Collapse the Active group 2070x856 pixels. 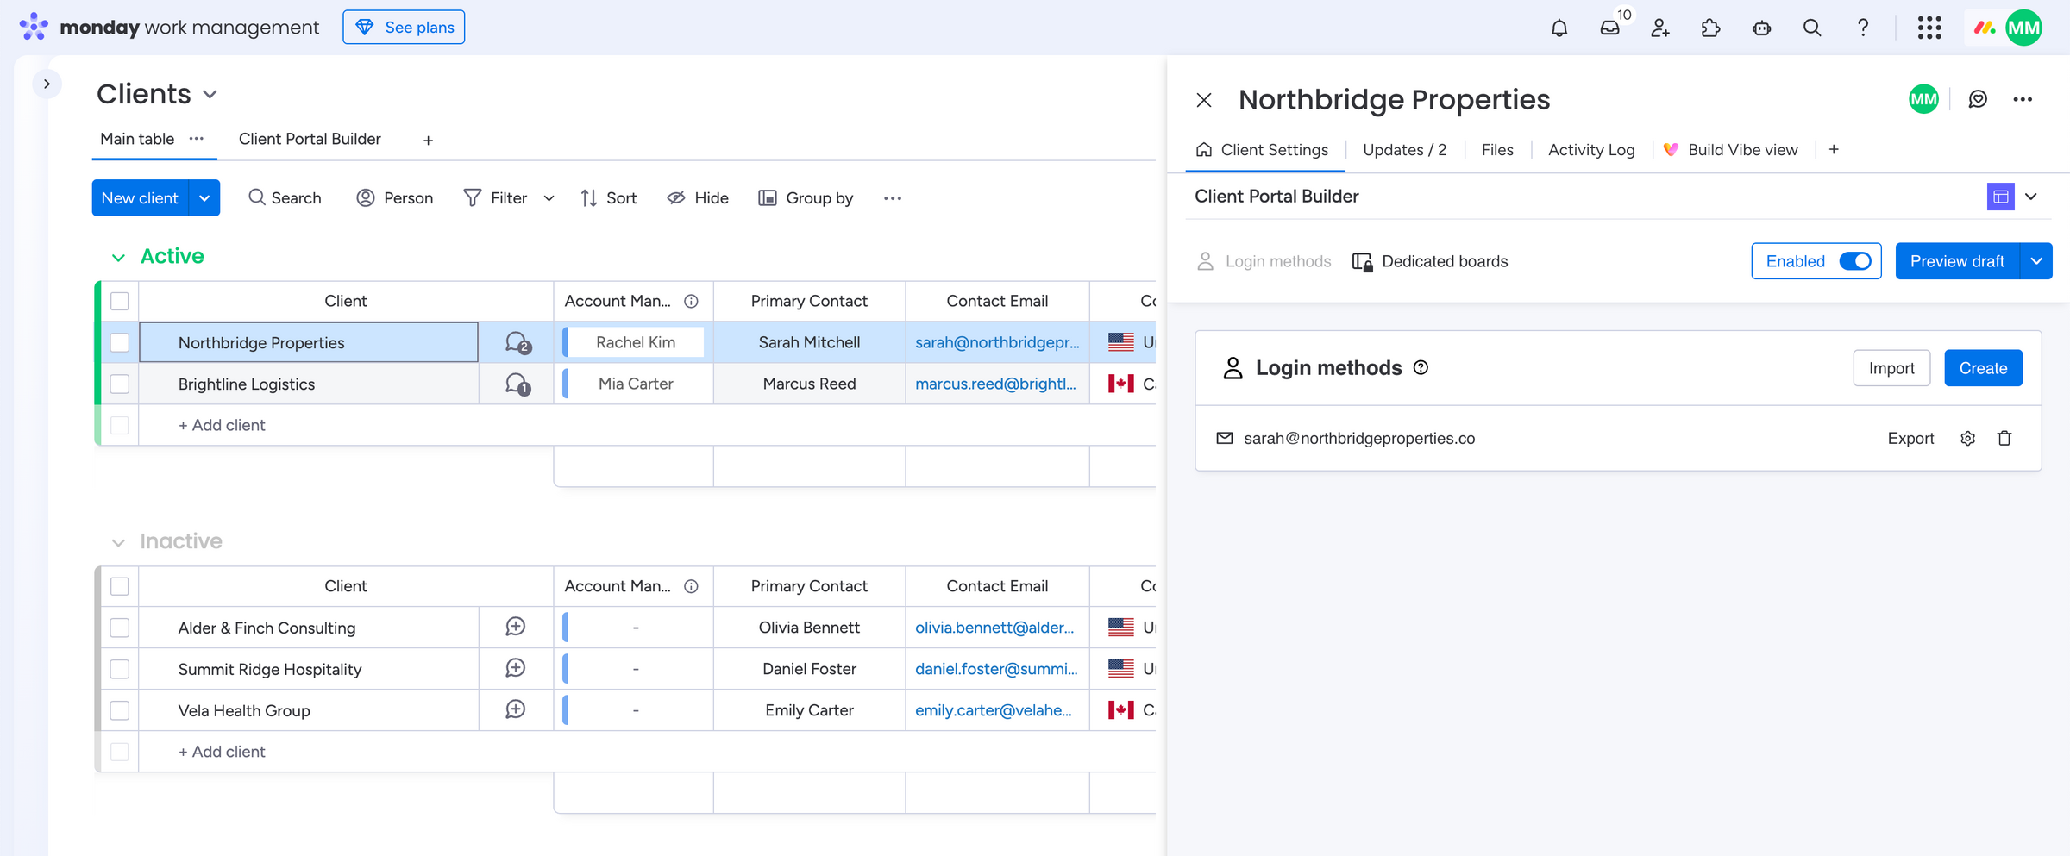pos(118,257)
